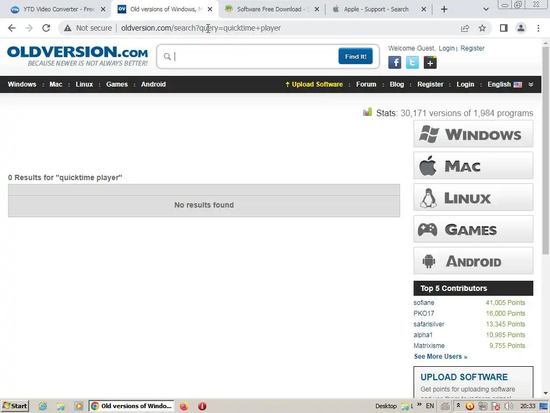Open Firefox from the taskbar
Image resolution: width=550 pixels, height=413 pixels.
pos(184,407)
